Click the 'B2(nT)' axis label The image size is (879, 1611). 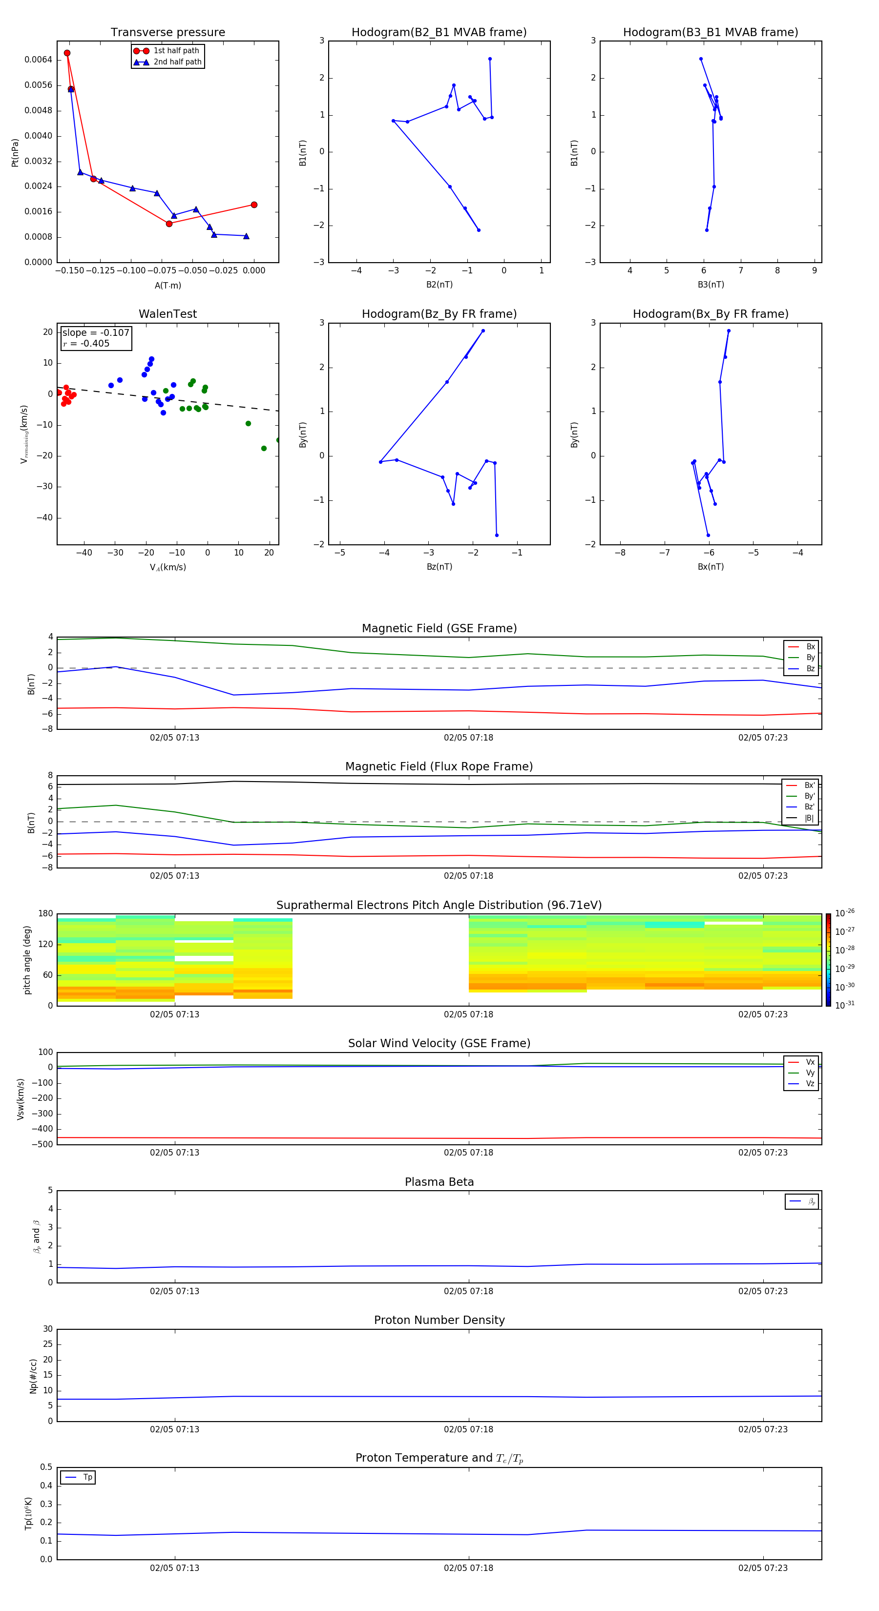pos(439,285)
